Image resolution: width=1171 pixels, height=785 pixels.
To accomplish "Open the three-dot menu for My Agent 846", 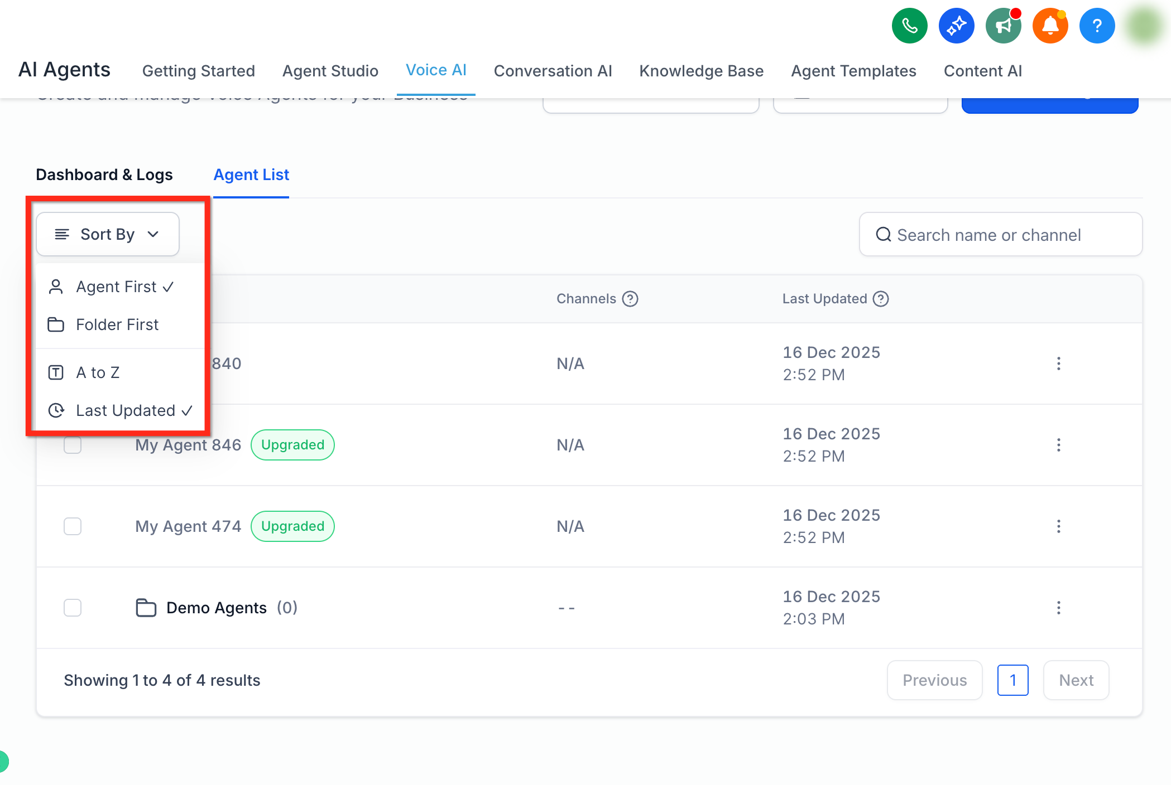I will click(1058, 445).
